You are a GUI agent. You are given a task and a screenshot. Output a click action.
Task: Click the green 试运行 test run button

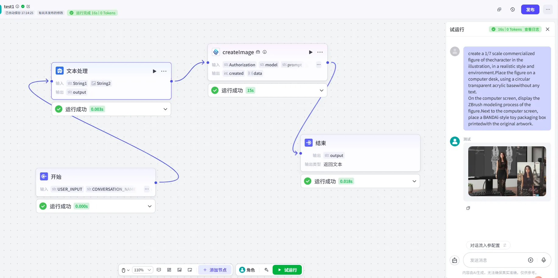click(x=287, y=270)
